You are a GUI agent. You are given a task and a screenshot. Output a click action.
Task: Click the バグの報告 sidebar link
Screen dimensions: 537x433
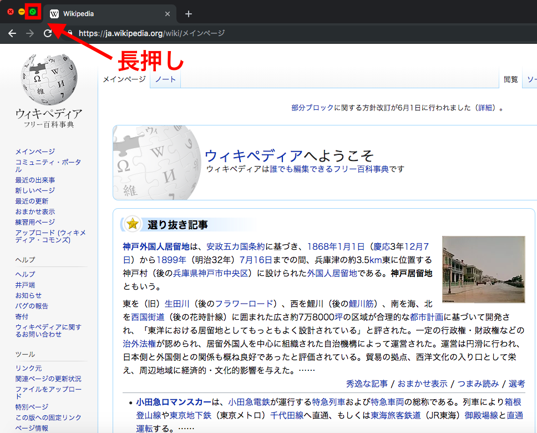pos(32,306)
